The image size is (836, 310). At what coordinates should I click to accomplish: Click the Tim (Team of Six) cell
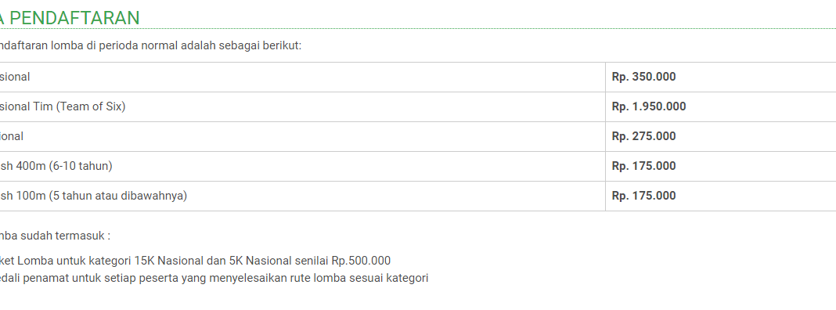coord(302,106)
